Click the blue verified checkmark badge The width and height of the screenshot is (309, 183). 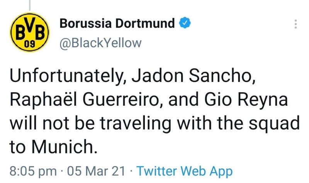185,23
